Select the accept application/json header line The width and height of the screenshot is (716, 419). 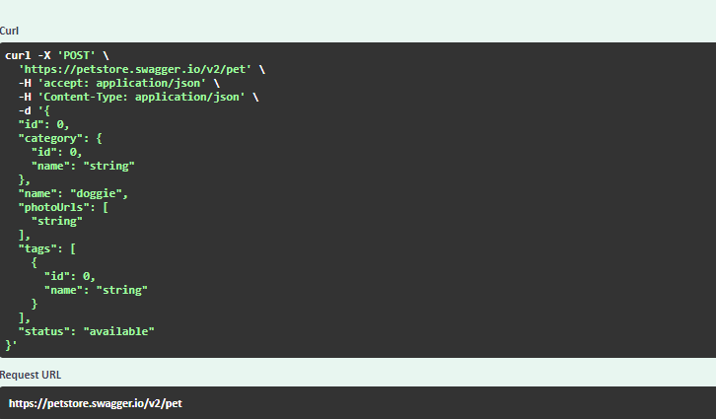118,83
